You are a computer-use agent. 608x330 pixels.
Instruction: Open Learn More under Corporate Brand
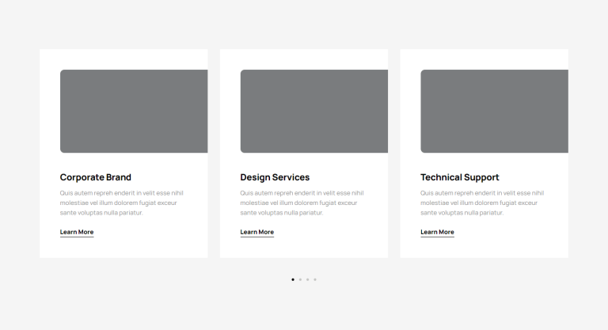coord(77,232)
